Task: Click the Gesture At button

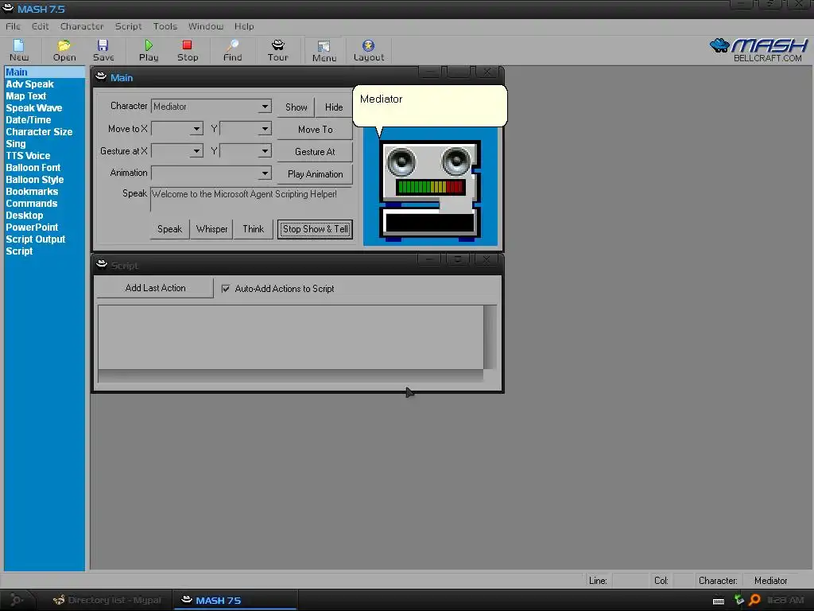Action: point(315,152)
